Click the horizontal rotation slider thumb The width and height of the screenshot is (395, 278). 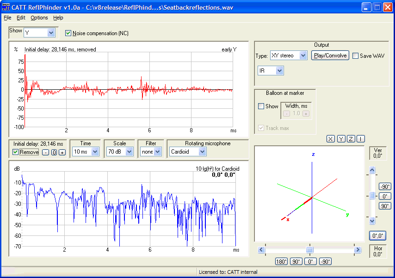[309, 250]
